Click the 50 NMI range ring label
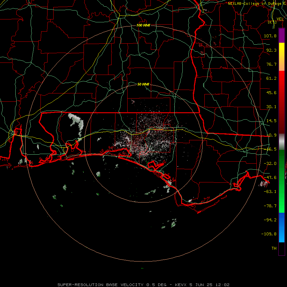The width and height of the screenshot is (287, 287). [143, 84]
